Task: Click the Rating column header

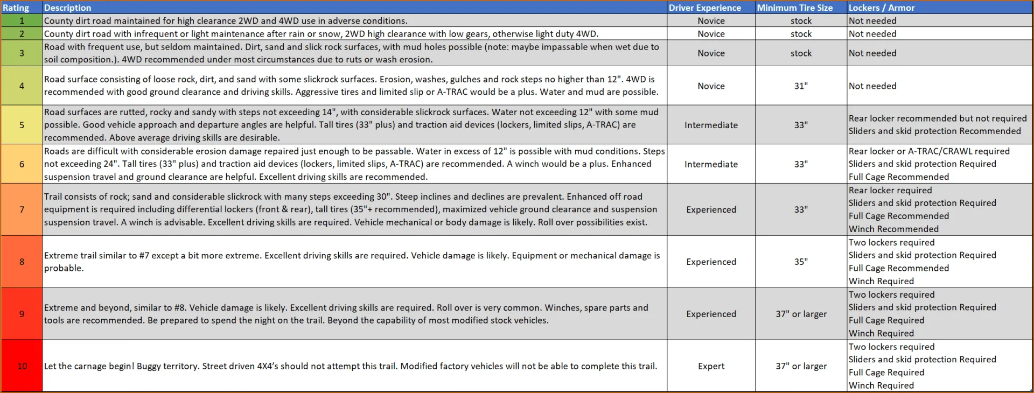Action: coord(16,8)
